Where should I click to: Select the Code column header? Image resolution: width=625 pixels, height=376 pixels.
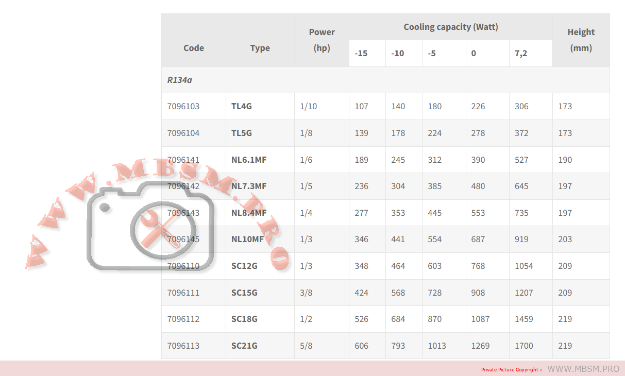click(194, 48)
